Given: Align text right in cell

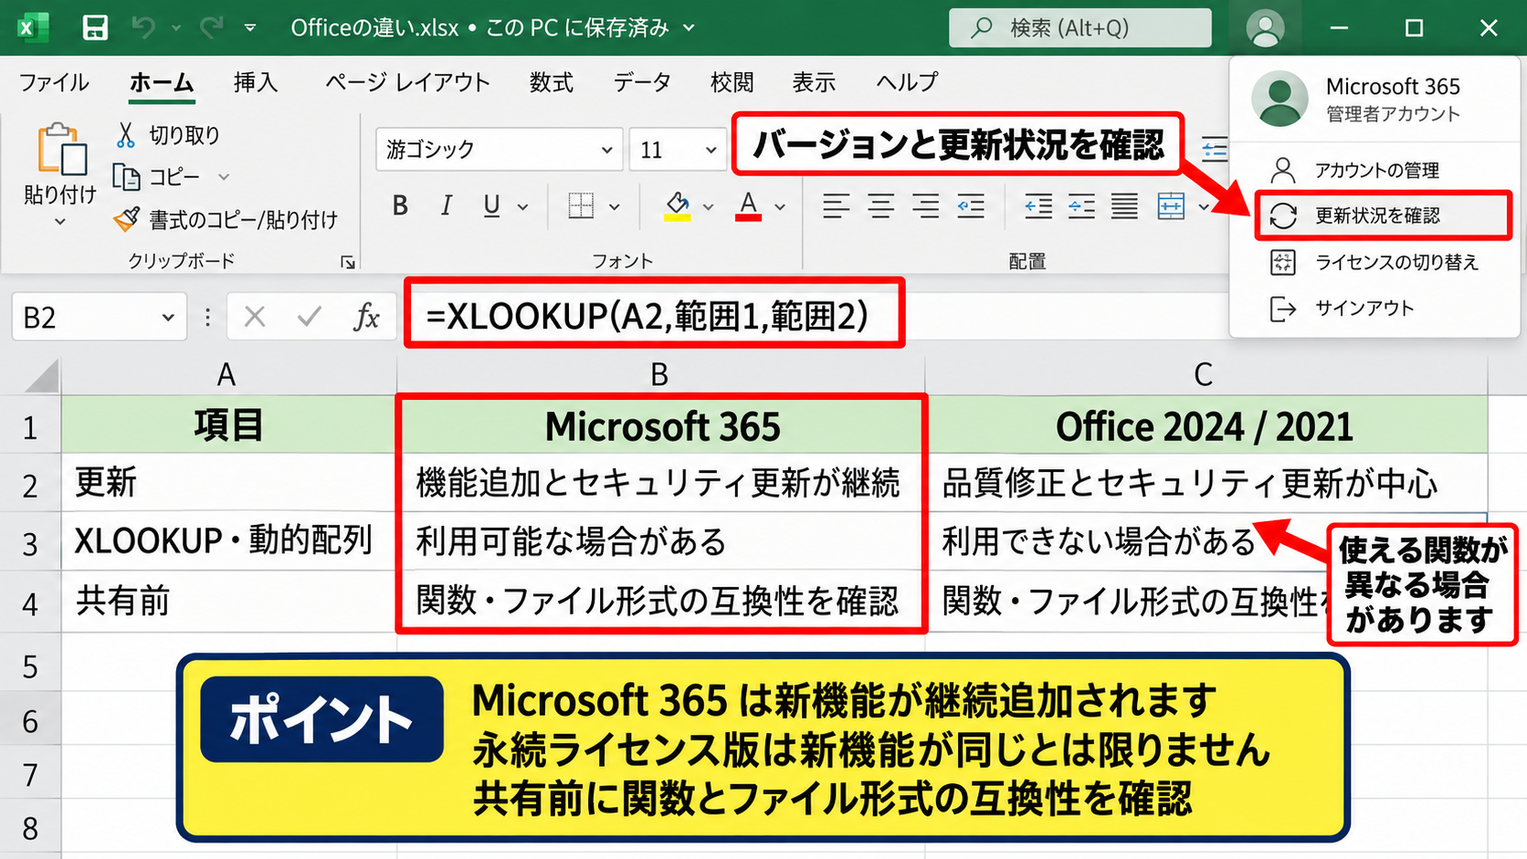Looking at the screenshot, I should (925, 206).
